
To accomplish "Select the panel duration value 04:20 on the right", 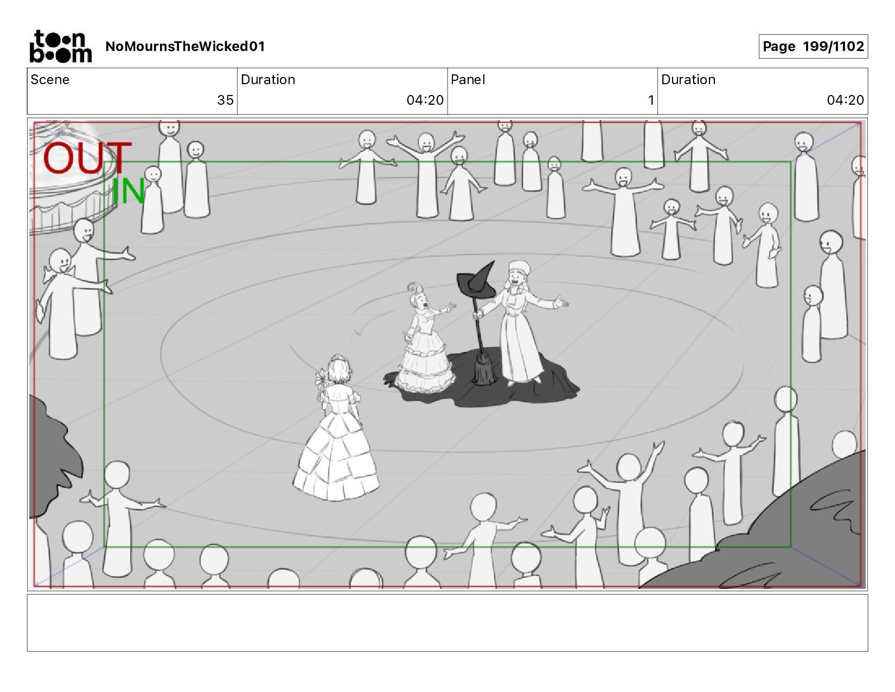I will pos(846,100).
